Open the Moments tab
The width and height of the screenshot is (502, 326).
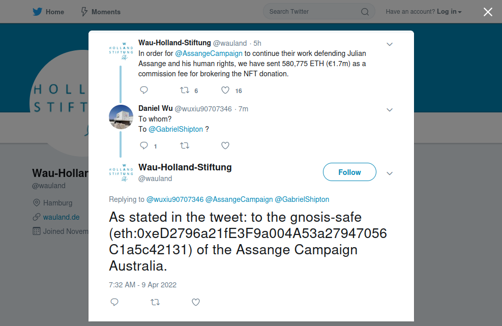point(101,12)
